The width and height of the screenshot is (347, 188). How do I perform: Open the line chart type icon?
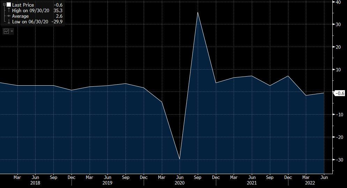pos(6,31)
